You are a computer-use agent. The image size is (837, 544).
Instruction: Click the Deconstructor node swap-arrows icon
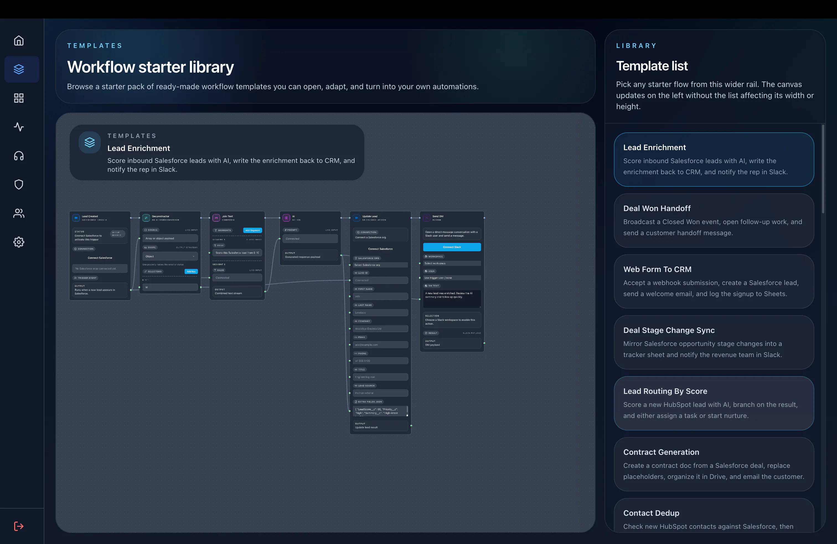tap(146, 218)
